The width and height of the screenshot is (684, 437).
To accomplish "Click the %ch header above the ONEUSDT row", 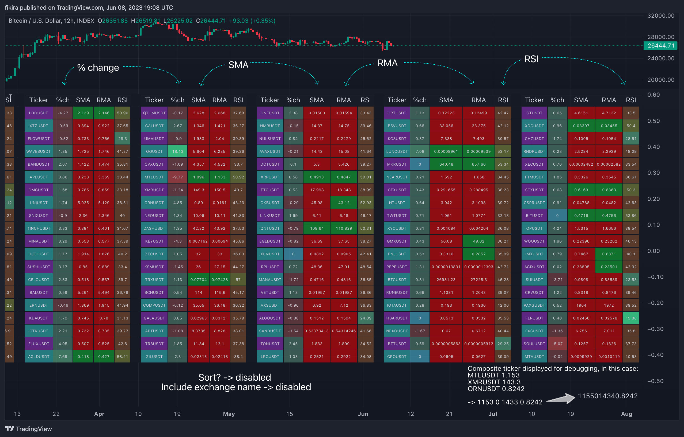I will click(x=293, y=100).
